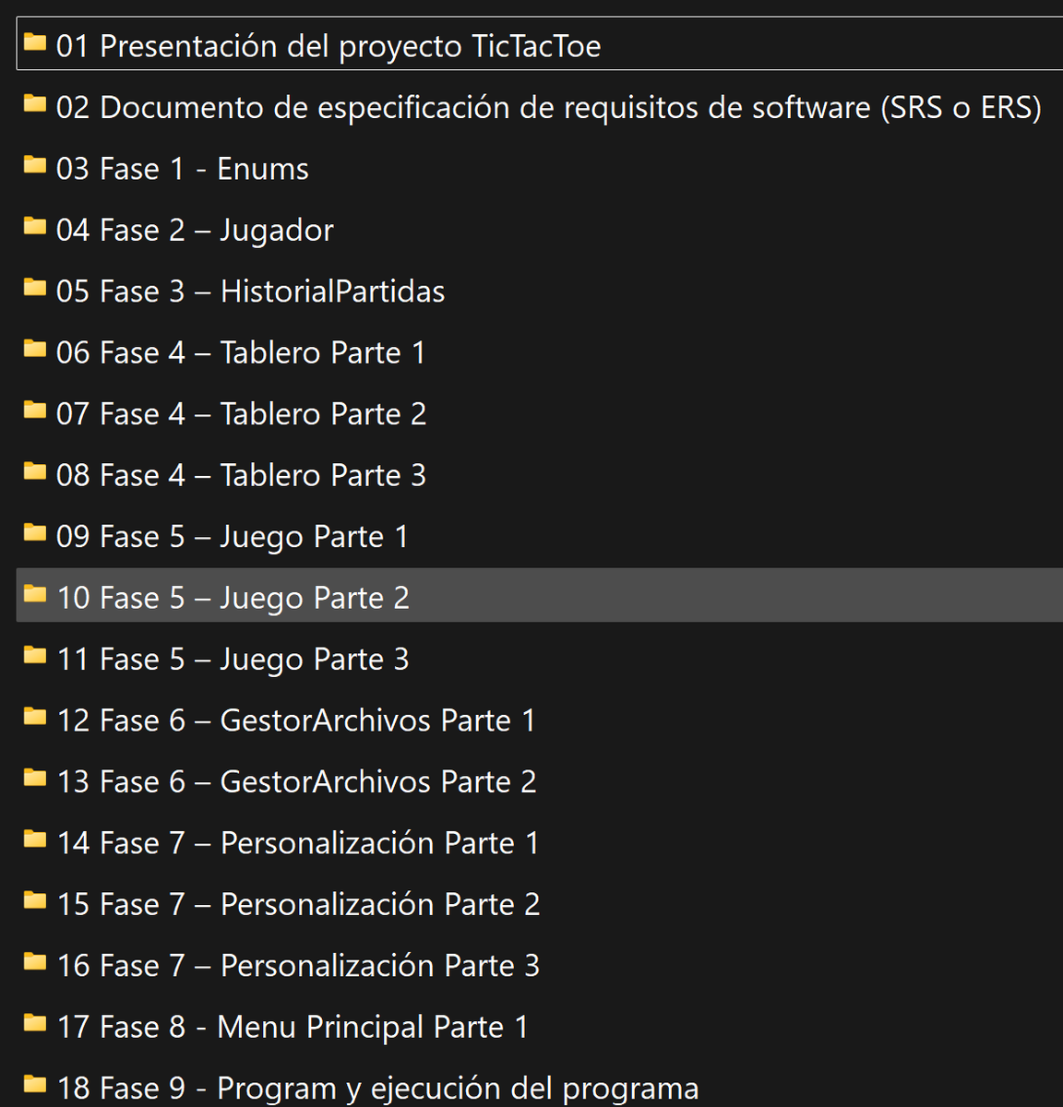Select the '14 Fase 7 – Personalización Parte 1' name
The image size is (1063, 1107).
[298, 843]
